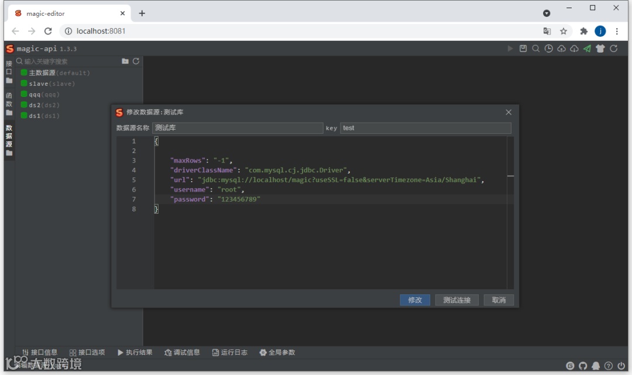Open the 全局参数 bottom tab

tap(277, 352)
